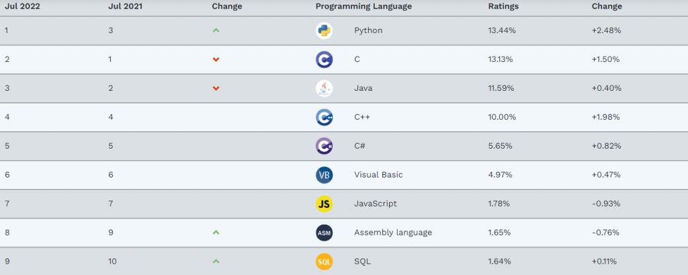Click the dark ASM Assembly icon
Viewport: 688px width, 275px height.
(x=325, y=233)
